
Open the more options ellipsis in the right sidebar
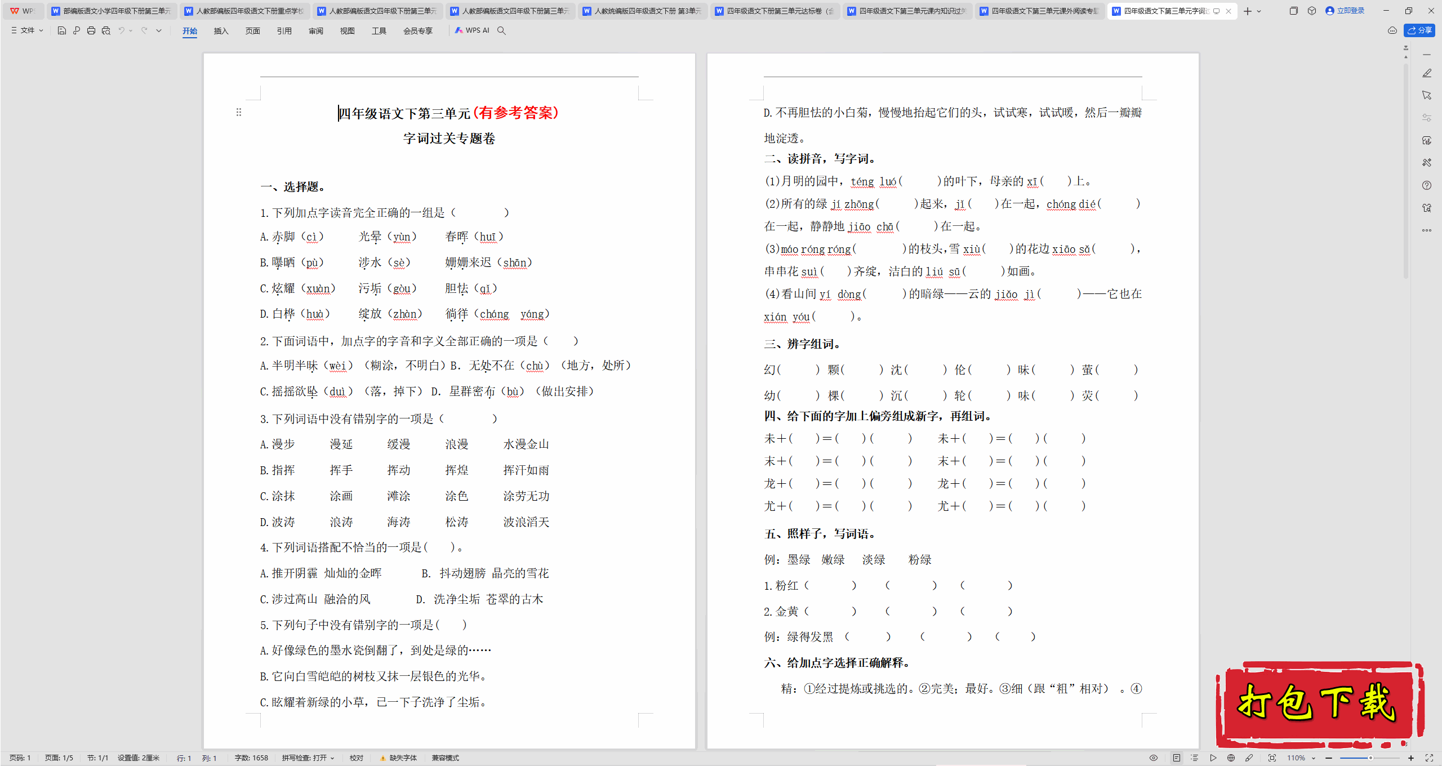1427,230
